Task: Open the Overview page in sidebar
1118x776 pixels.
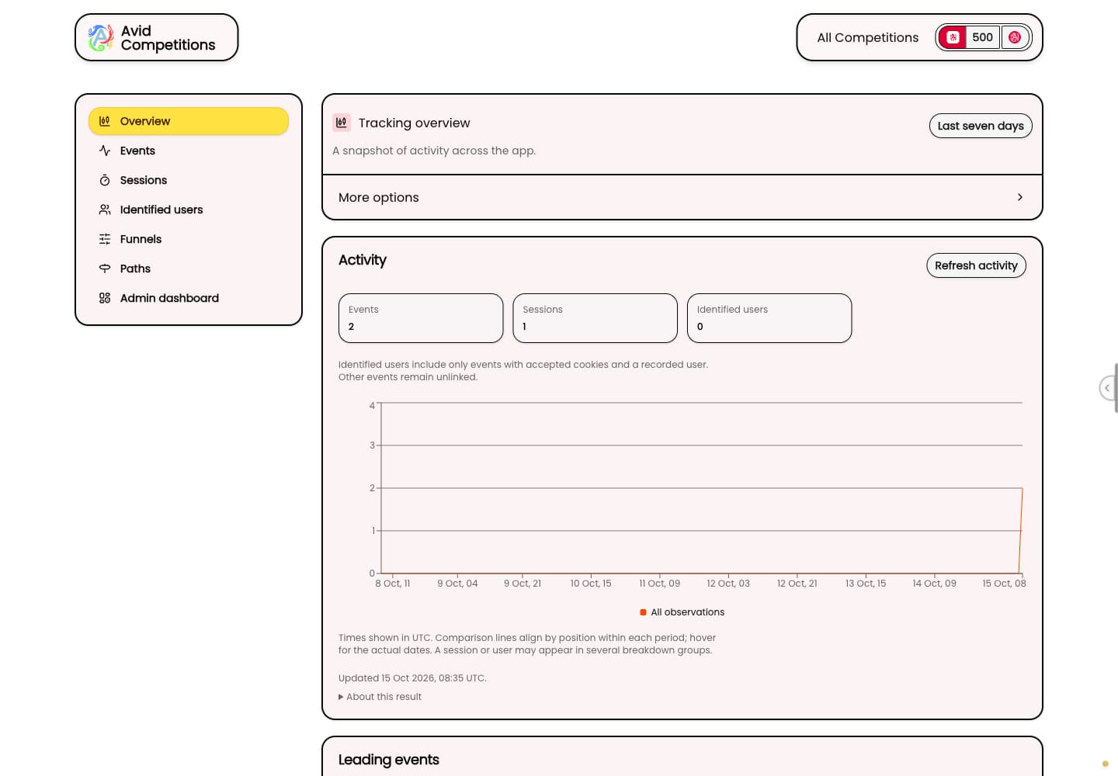Action: (189, 121)
